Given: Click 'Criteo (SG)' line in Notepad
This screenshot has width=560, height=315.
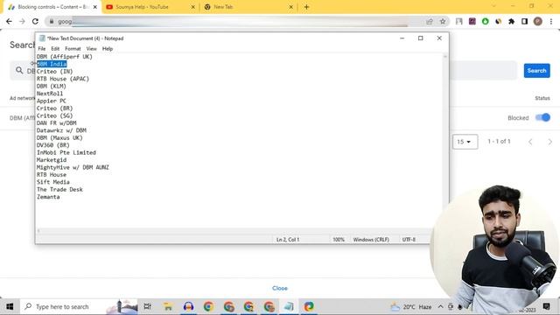Looking at the screenshot, I should (54, 115).
